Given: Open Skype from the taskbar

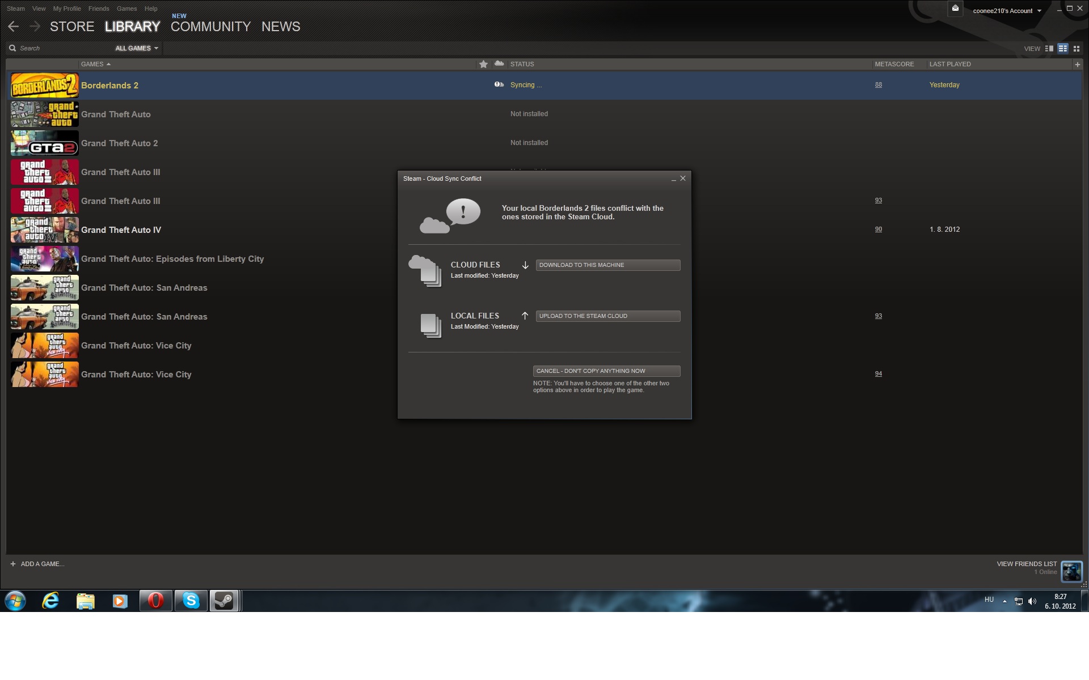Looking at the screenshot, I should point(191,601).
